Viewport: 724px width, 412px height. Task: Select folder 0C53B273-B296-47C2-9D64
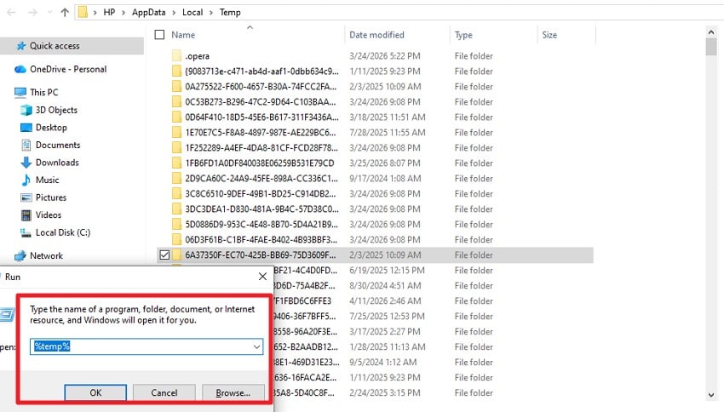point(261,101)
